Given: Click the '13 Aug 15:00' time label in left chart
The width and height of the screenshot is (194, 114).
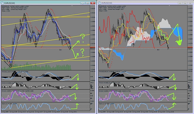Looking at the screenshot, I should click(47, 112).
